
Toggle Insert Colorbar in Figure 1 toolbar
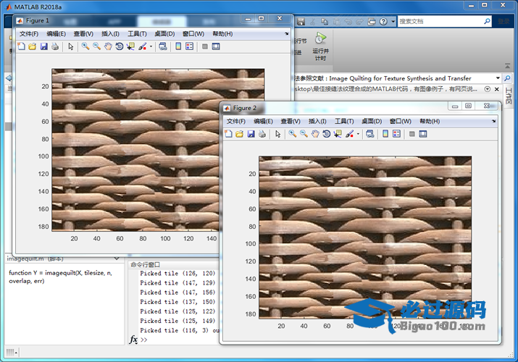click(177, 46)
